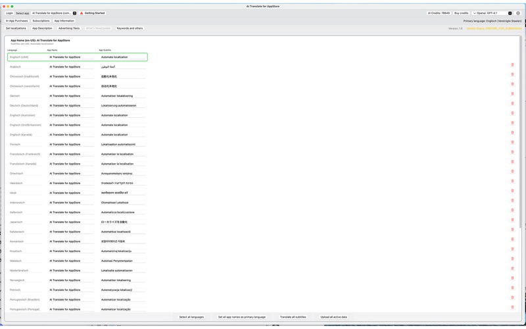Delete the Italienisch localization
Screen dimensions: 526x329
(x=512, y=210)
